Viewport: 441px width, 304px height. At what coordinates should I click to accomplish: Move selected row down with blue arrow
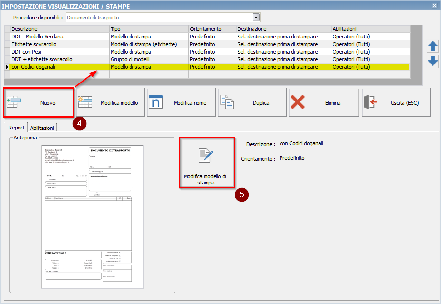432,61
